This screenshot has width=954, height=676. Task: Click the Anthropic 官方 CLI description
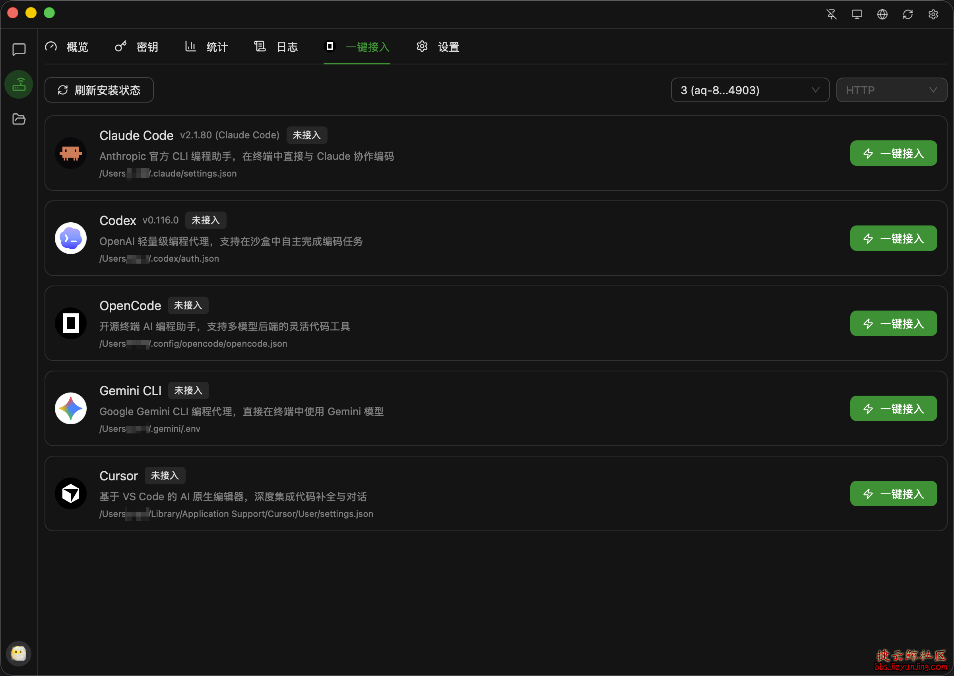coord(247,157)
